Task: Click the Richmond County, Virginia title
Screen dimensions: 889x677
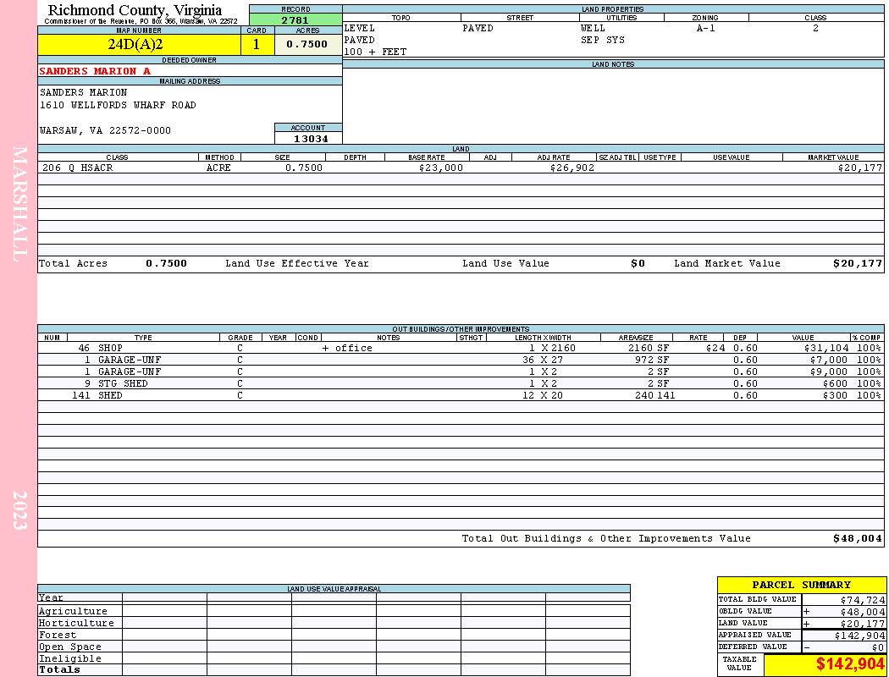Action: pyautogui.click(x=135, y=10)
